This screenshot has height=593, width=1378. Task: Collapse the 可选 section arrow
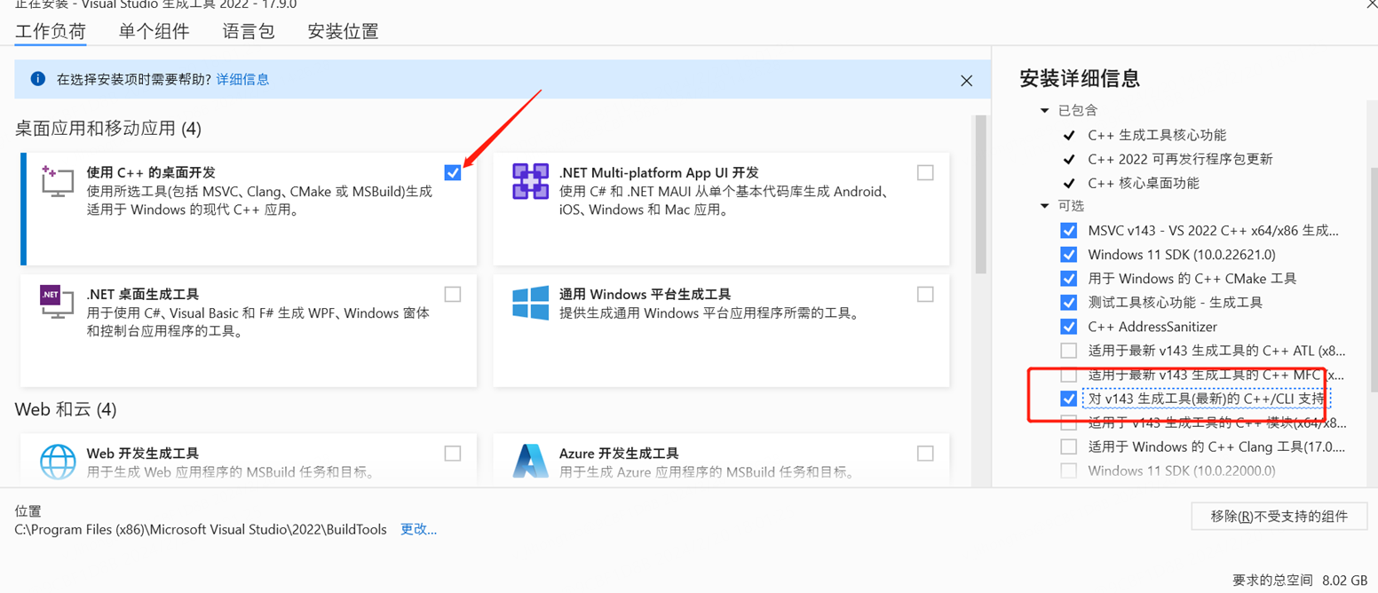pos(1045,206)
